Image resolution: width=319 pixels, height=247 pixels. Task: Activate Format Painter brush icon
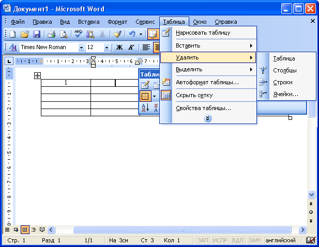point(117,34)
